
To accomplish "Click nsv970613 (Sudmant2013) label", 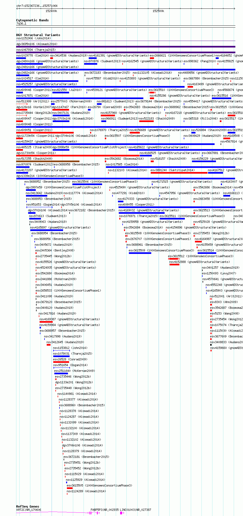I will tap(48, 216).
